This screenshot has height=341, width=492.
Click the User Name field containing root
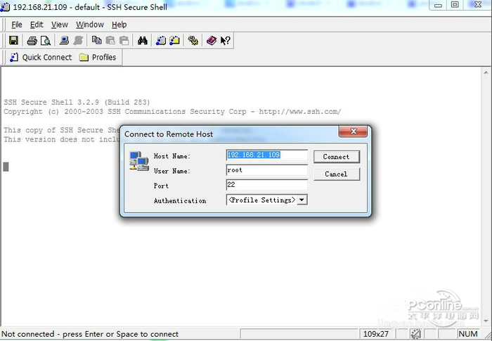point(266,170)
